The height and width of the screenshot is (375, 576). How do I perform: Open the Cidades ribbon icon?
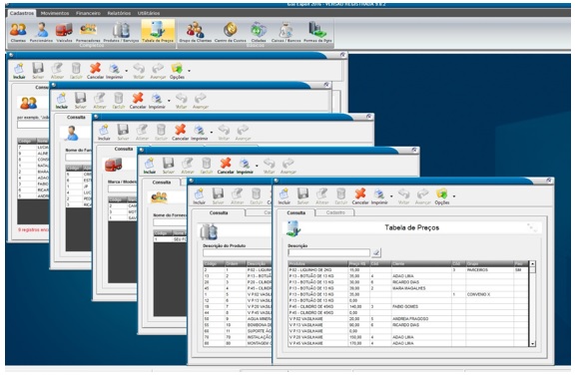pos(259,32)
